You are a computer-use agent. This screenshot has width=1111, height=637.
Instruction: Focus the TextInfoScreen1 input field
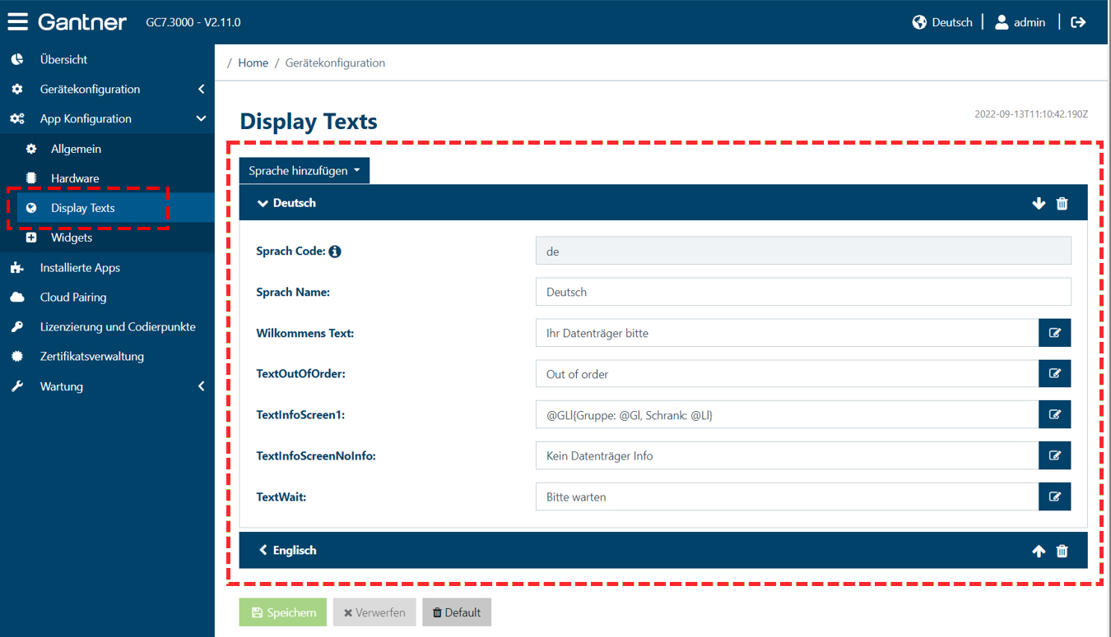(787, 415)
